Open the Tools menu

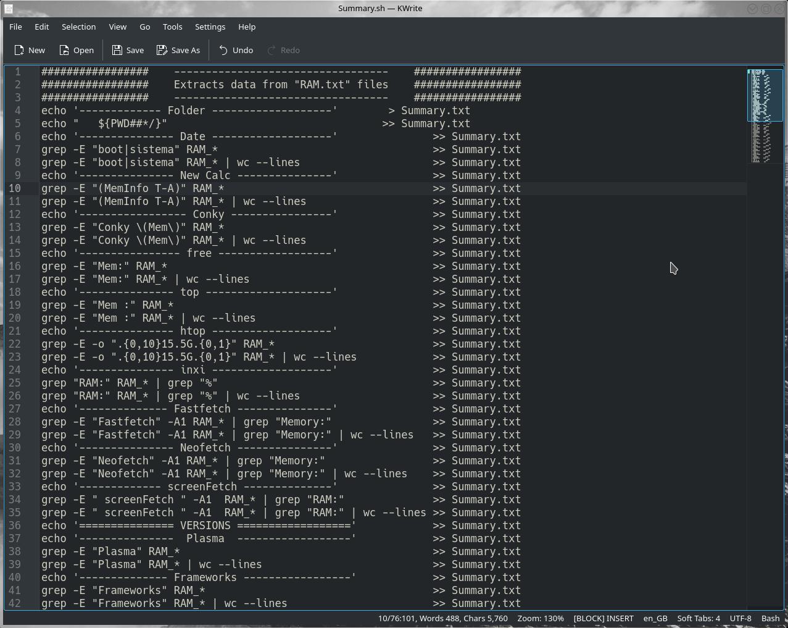coord(172,27)
